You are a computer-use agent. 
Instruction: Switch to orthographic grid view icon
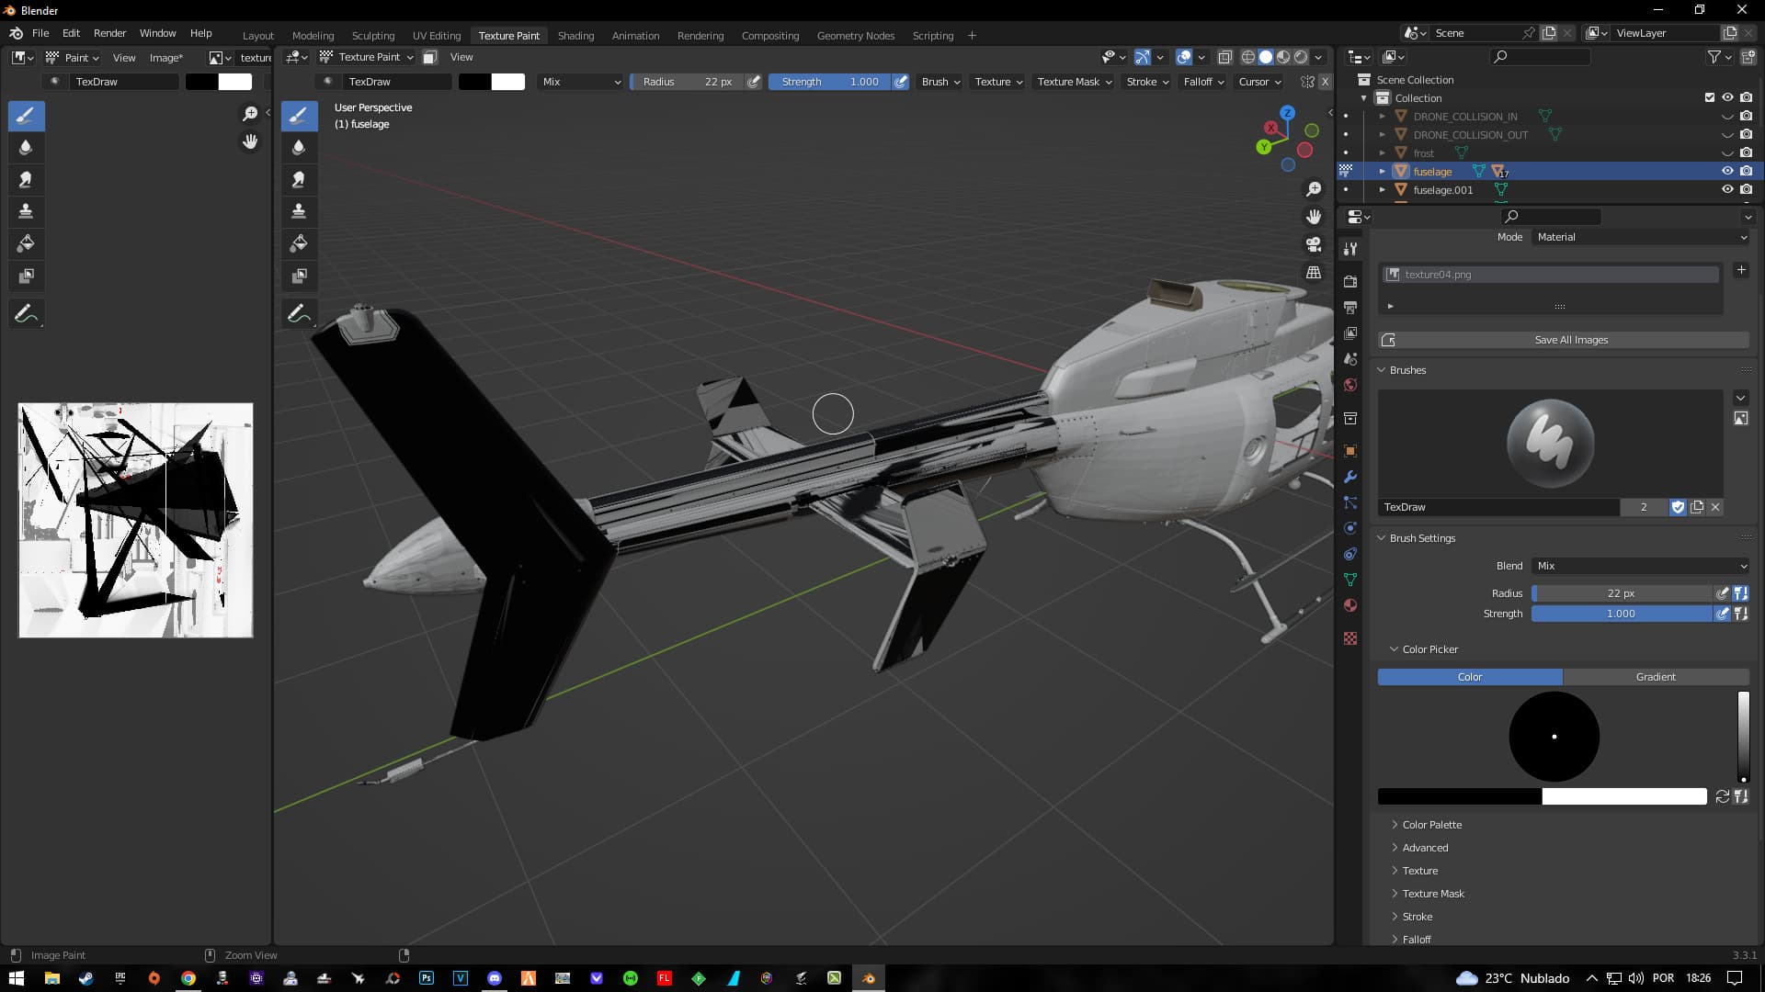click(1314, 273)
